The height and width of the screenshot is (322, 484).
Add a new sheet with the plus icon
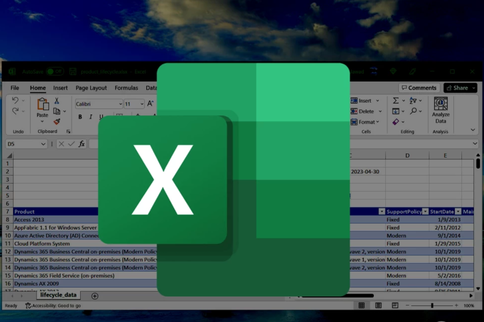tap(95, 296)
